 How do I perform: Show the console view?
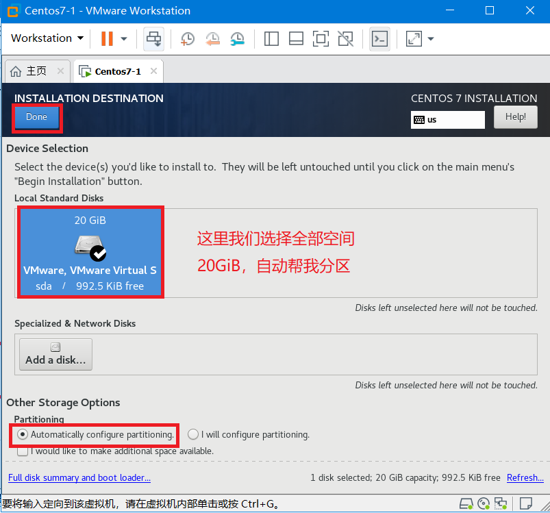[379, 38]
